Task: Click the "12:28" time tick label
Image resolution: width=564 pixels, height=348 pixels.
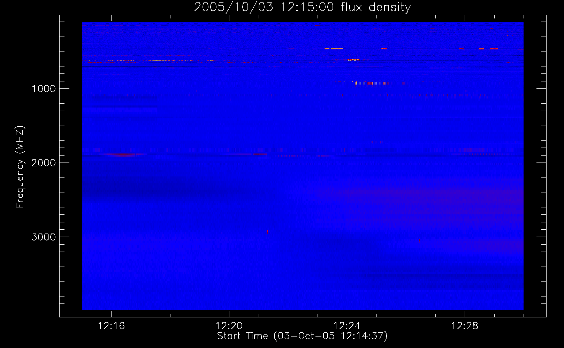Action: click(465, 326)
